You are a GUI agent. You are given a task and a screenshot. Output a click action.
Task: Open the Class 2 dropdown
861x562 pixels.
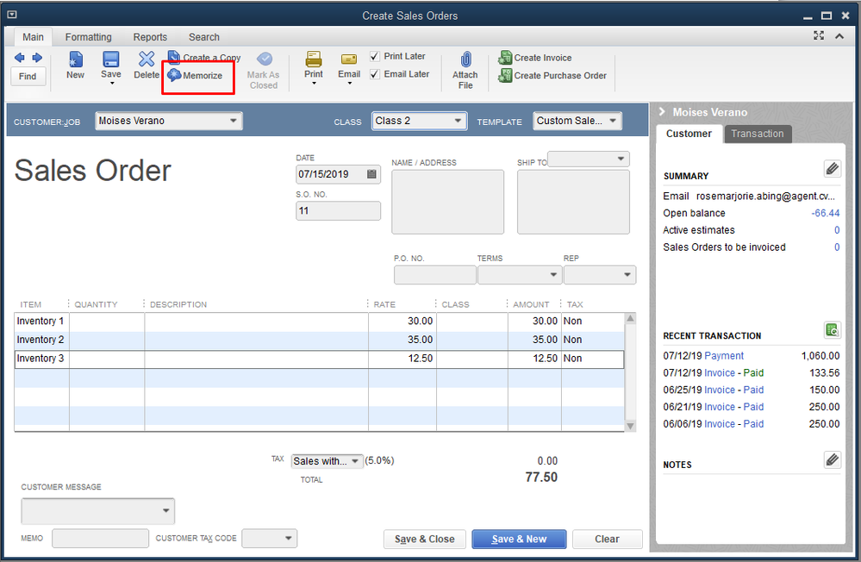[458, 121]
